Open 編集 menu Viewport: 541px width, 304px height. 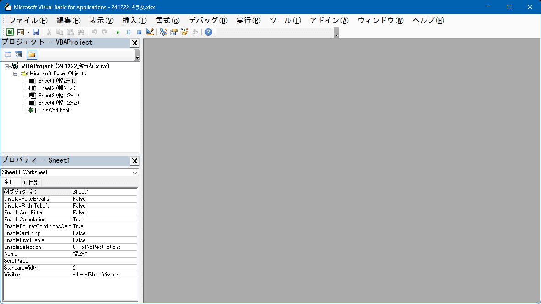[x=69, y=20]
